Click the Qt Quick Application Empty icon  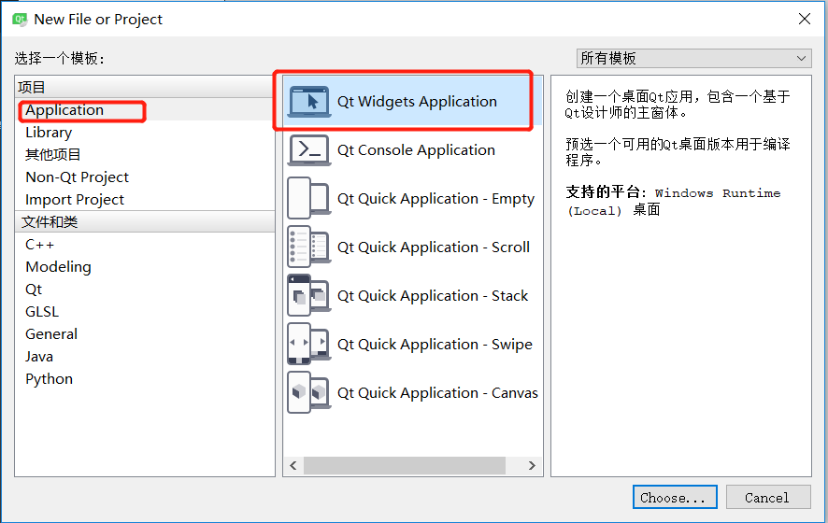pos(309,198)
